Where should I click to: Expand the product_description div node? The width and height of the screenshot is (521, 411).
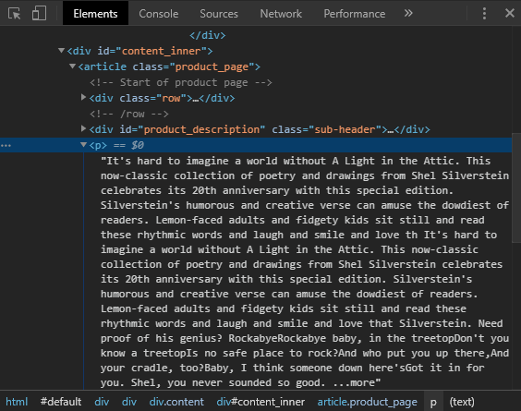click(x=83, y=128)
